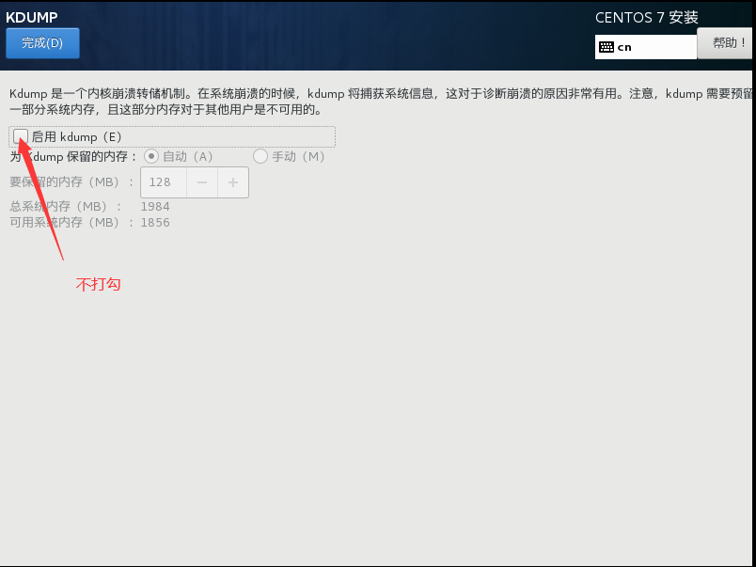The image size is (756, 567).
Task: Click the KDUMP page title
Action: tap(32, 17)
